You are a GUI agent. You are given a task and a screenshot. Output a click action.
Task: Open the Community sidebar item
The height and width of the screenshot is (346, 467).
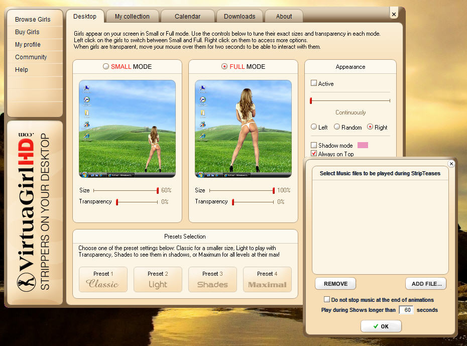click(x=31, y=57)
